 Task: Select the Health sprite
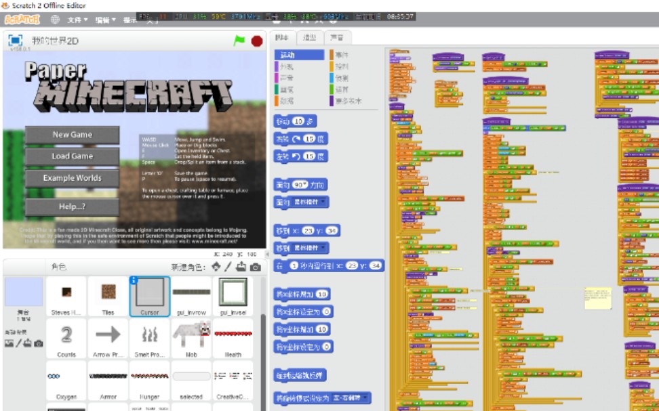click(233, 339)
